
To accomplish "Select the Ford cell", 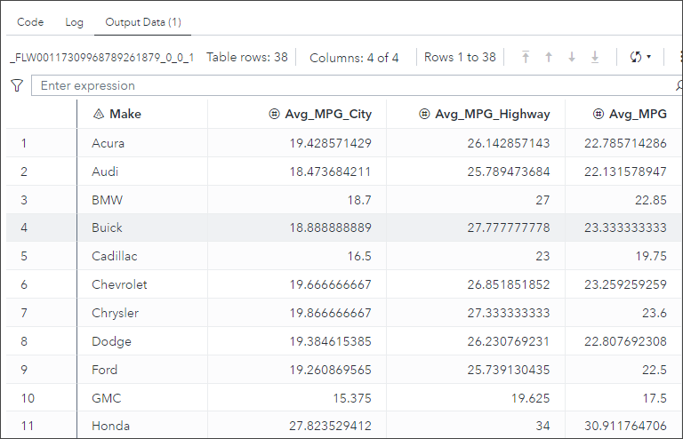I will pos(142,370).
